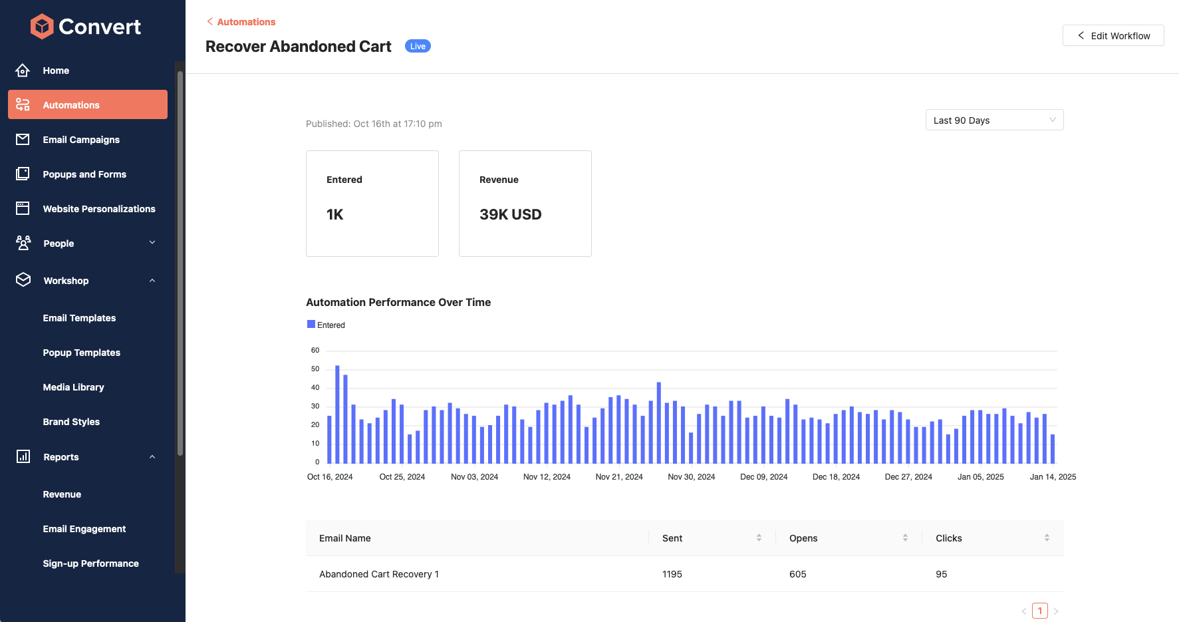Image resolution: width=1179 pixels, height=622 pixels.
Task: Click the Email Campaigns envelope icon
Action: [23, 140]
